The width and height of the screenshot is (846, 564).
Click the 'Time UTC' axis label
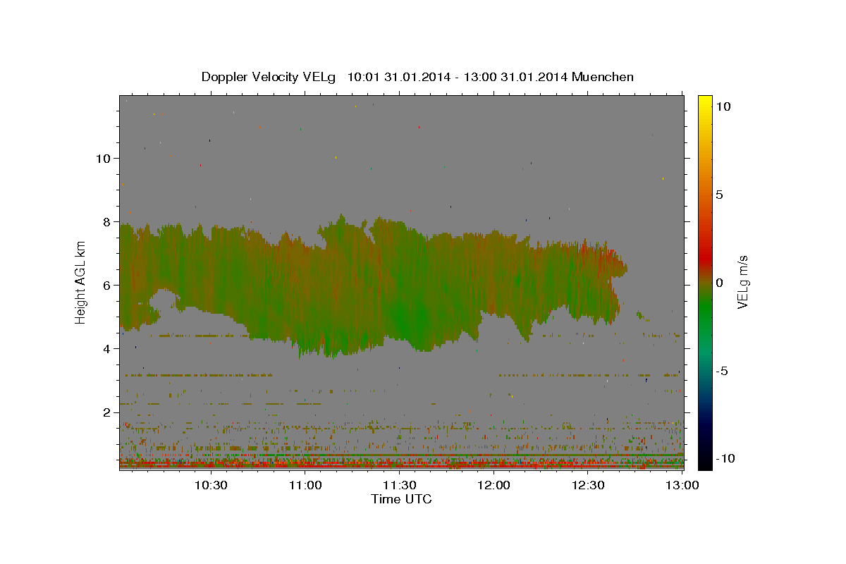pyautogui.click(x=401, y=499)
